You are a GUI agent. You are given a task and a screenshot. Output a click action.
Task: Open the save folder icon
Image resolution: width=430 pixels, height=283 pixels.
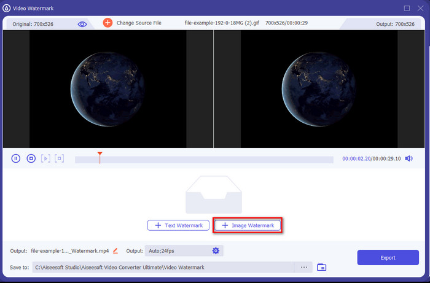(321, 267)
